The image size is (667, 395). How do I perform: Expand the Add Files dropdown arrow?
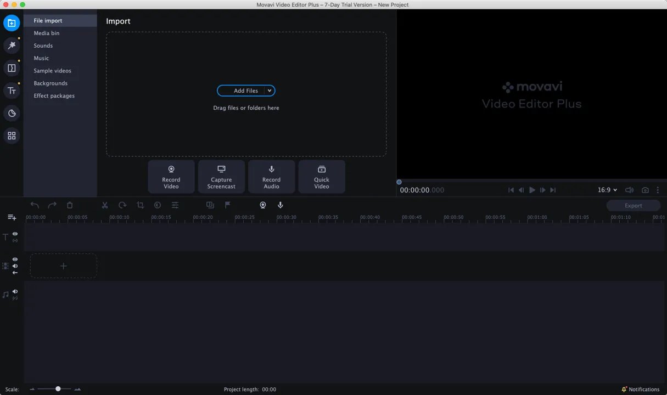[270, 91]
